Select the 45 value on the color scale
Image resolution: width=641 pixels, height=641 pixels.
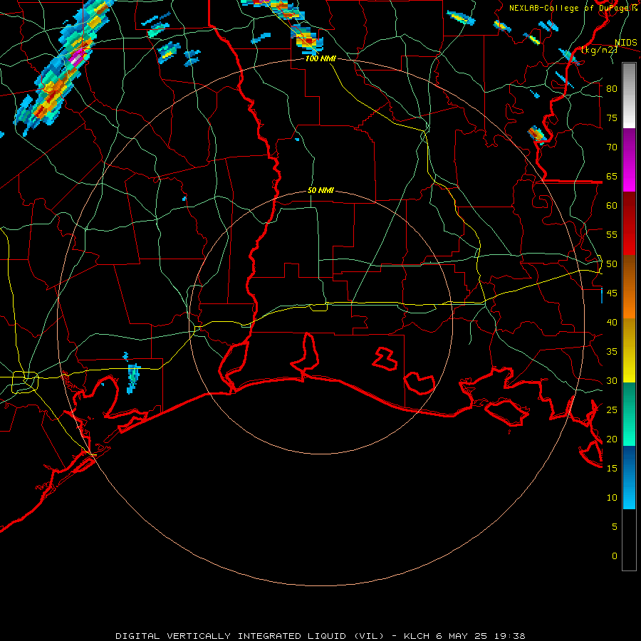(612, 293)
